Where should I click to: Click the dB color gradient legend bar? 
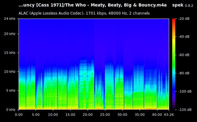[x=174, y=64]
